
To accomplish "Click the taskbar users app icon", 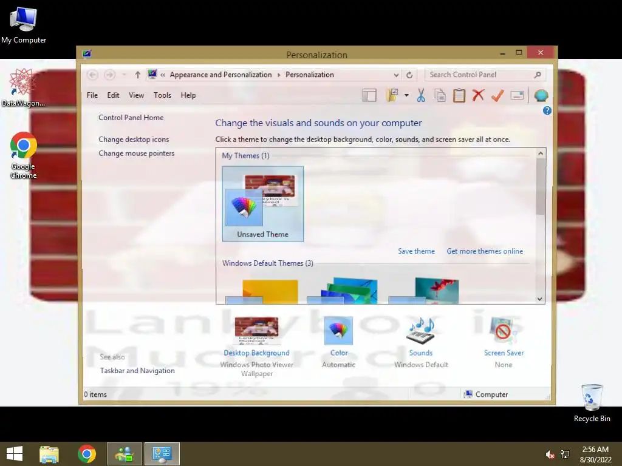I will pos(124,454).
